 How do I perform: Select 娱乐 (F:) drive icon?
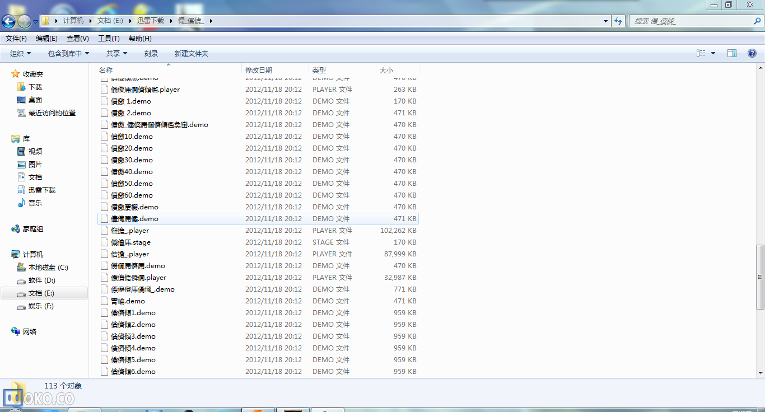(x=21, y=306)
